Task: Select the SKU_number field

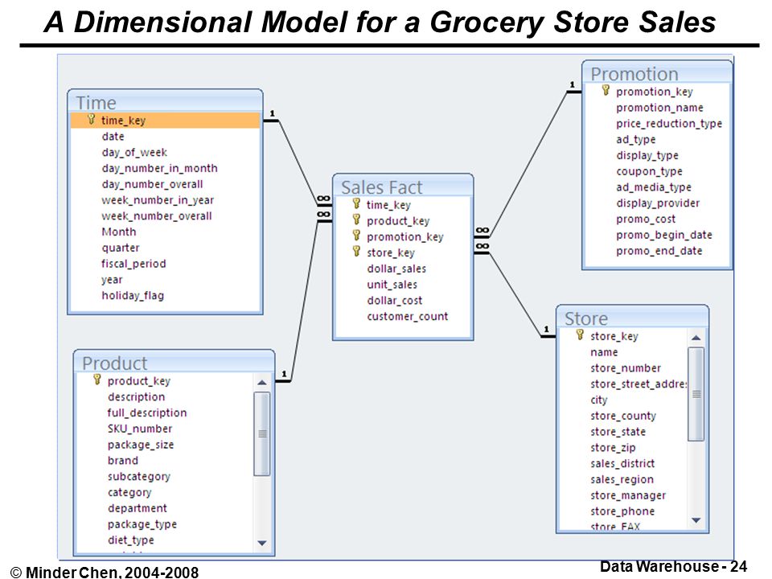Action: coord(140,429)
